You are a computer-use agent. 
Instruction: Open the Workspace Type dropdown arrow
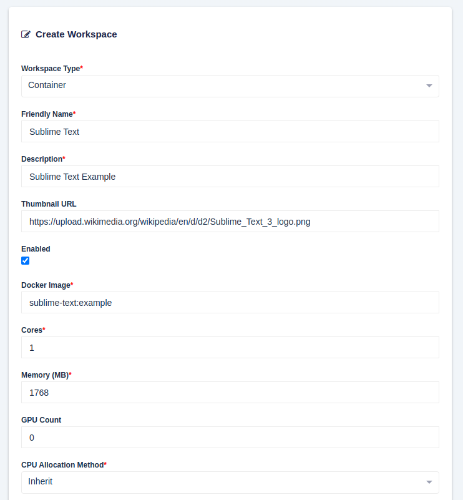pos(429,86)
